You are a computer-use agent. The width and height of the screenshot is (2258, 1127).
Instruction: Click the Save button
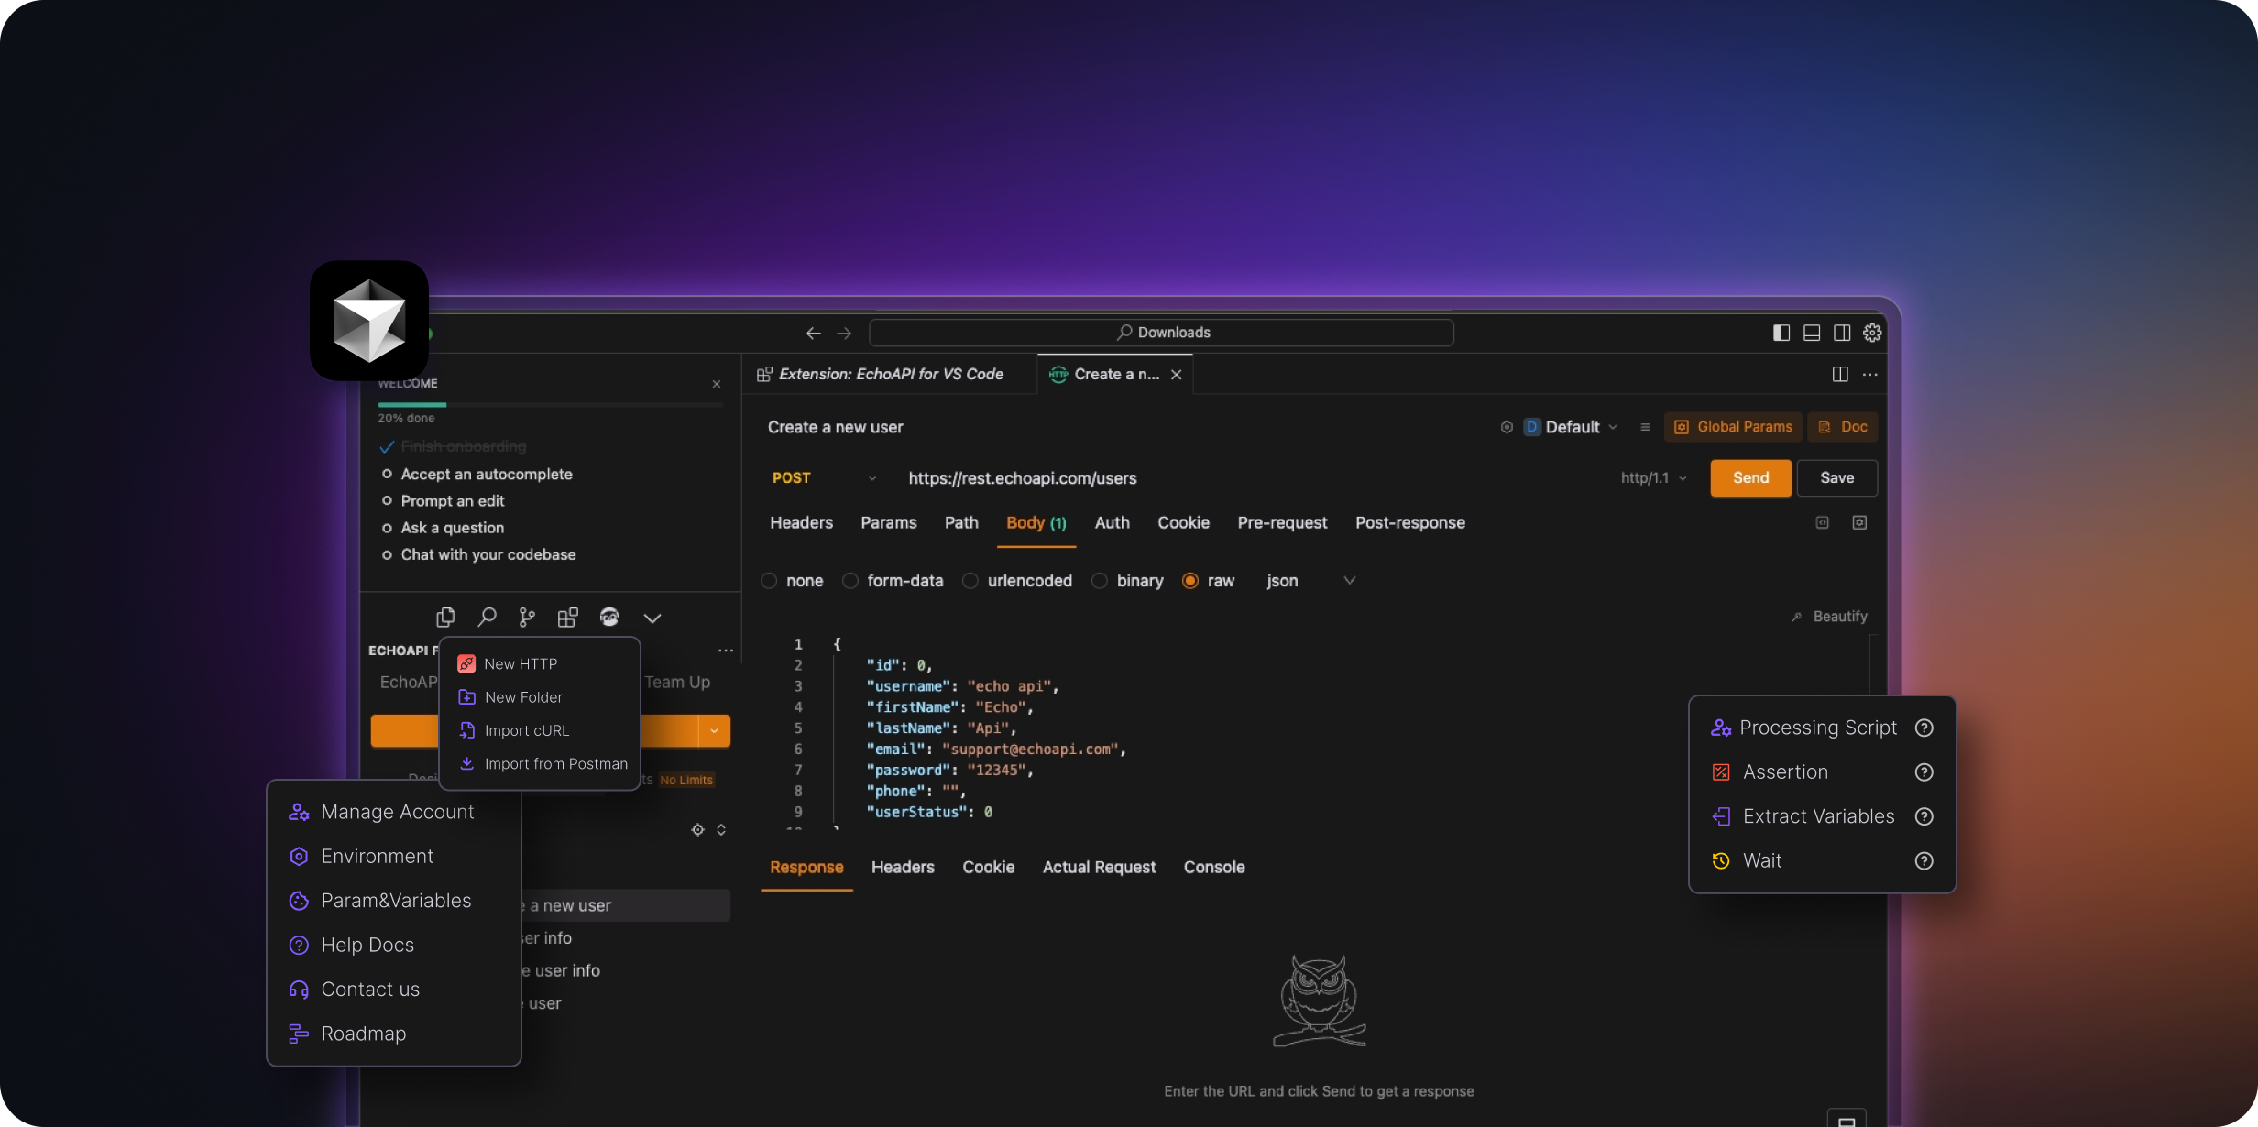point(1836,478)
